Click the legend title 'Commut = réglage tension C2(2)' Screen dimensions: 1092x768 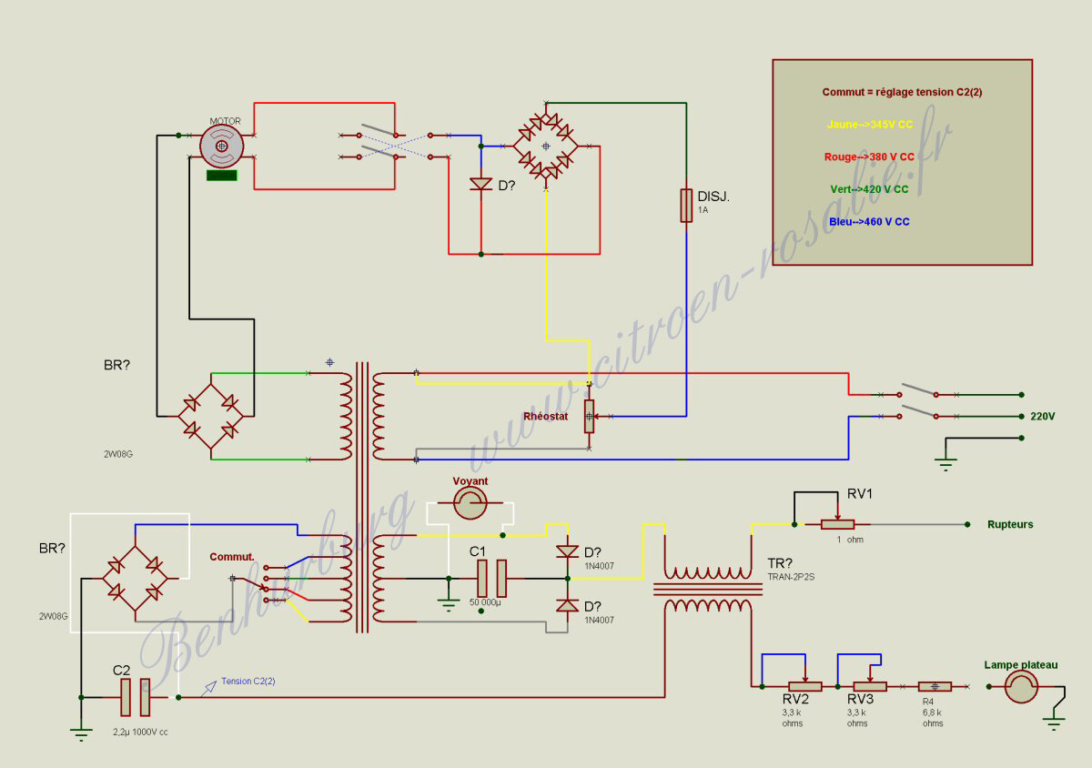click(x=902, y=93)
